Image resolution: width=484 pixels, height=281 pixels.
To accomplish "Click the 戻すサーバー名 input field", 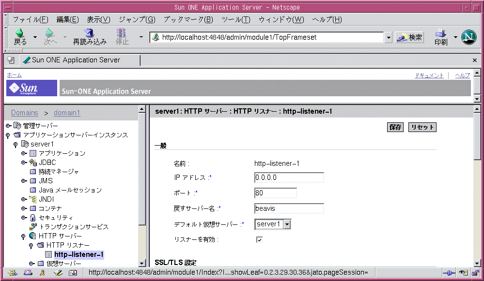I will click(289, 208).
